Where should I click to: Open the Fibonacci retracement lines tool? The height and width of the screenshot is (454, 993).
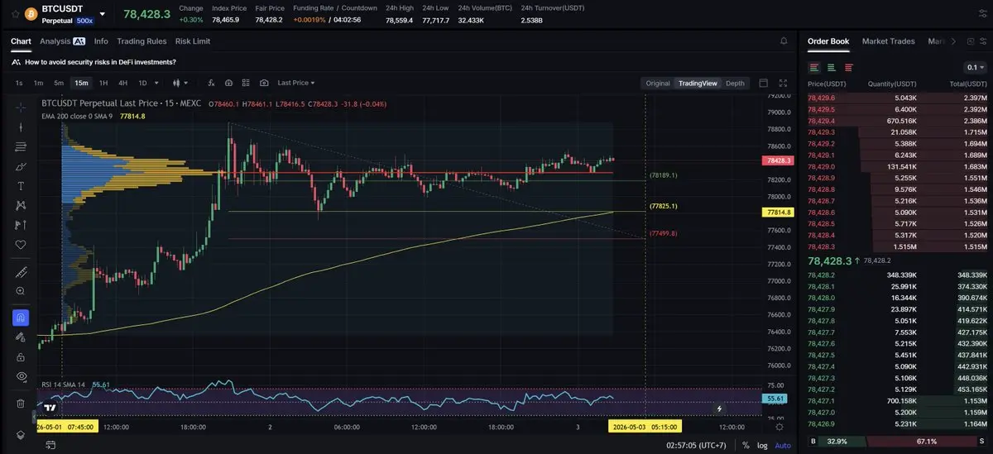[x=21, y=146]
